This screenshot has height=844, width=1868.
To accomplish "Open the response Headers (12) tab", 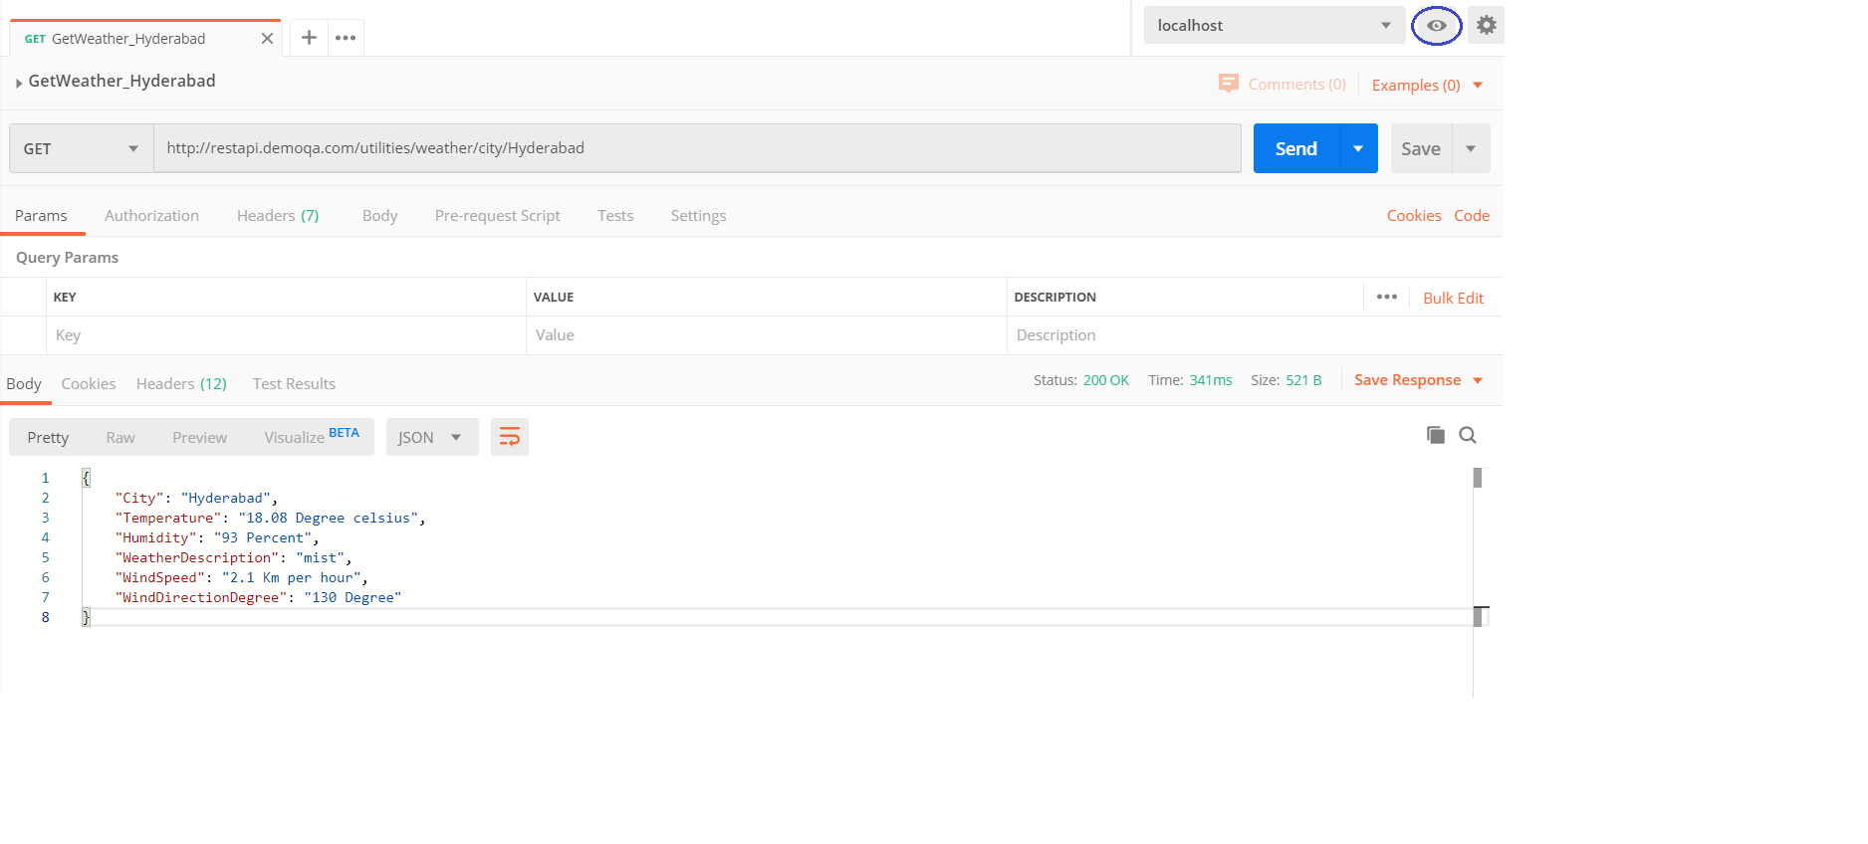I will (181, 384).
